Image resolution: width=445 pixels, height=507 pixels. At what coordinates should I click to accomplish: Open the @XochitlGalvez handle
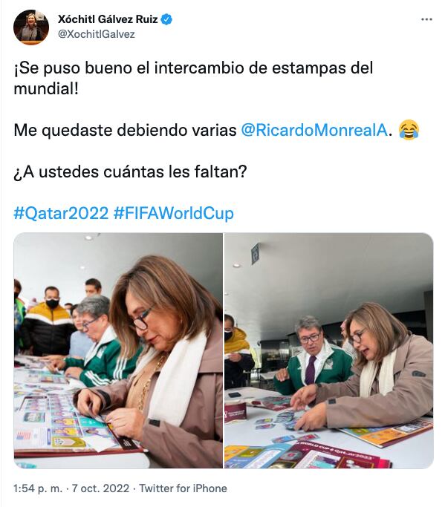(x=96, y=34)
